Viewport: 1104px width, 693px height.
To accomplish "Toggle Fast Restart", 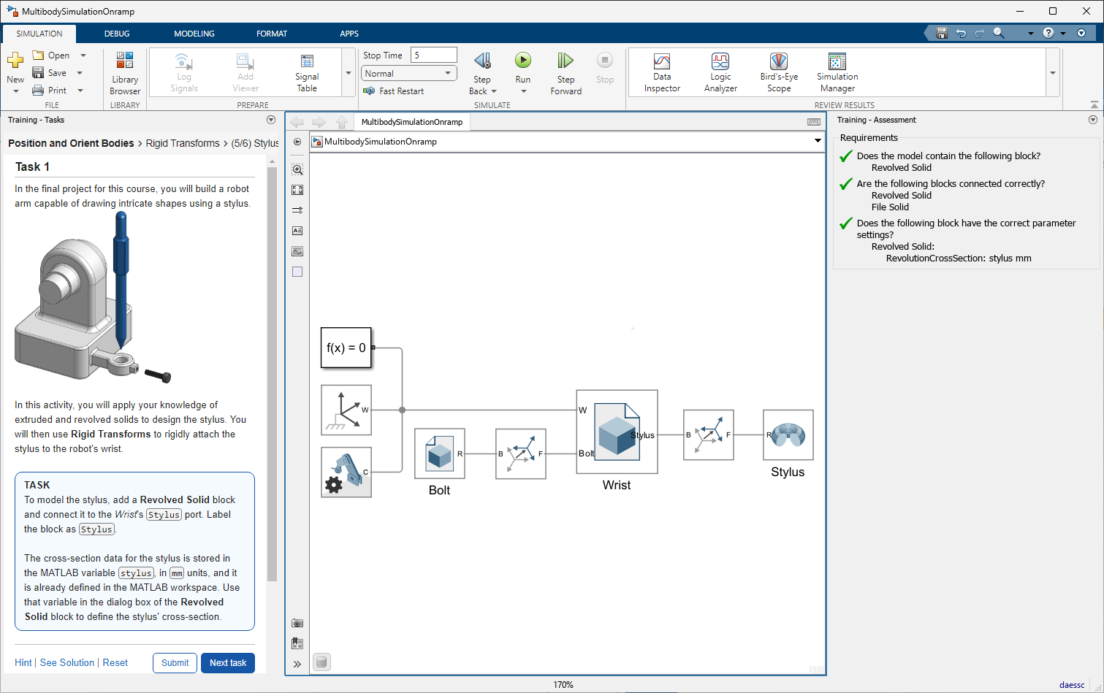I will pos(393,91).
